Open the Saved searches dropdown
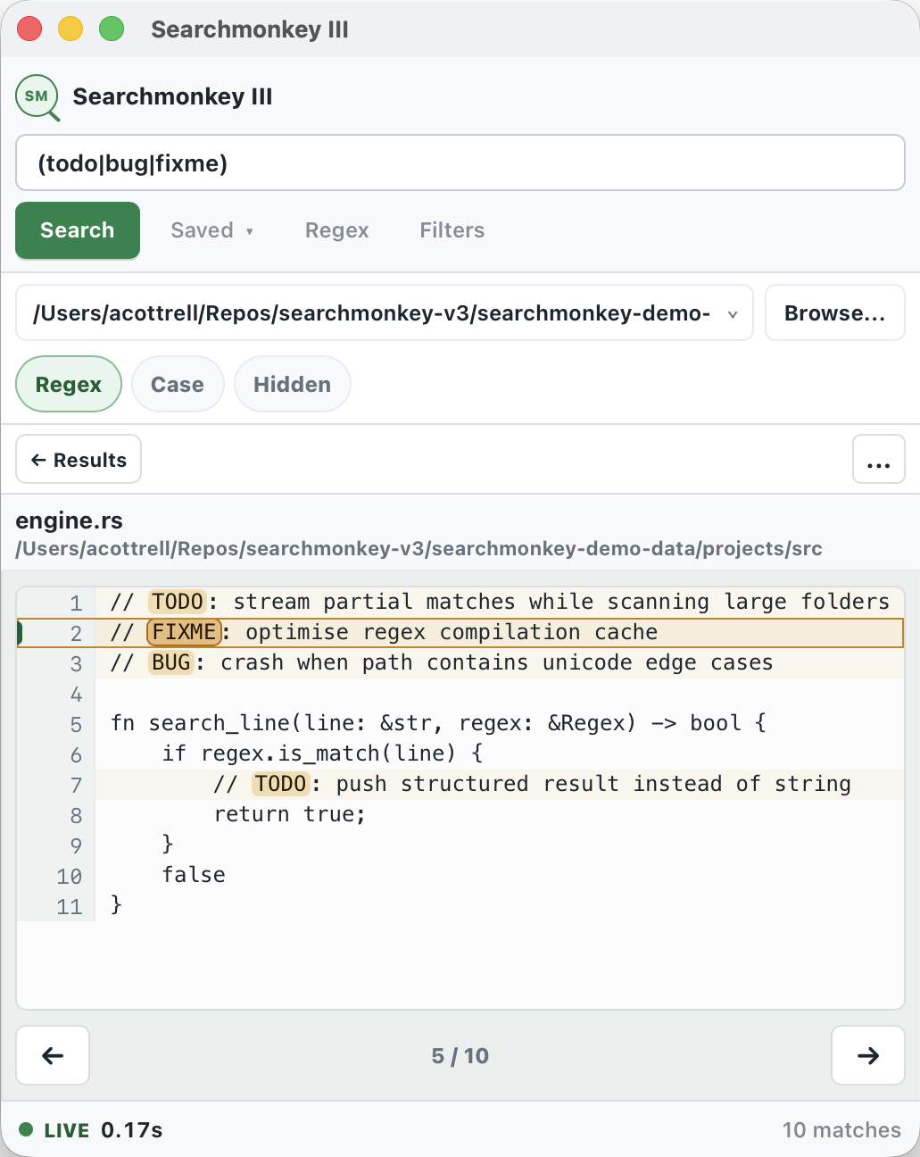 tap(212, 230)
